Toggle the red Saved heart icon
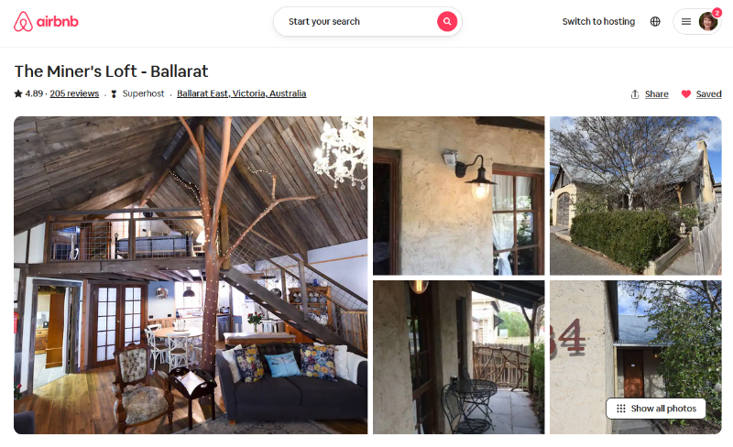This screenshot has height=447, width=733. pos(685,94)
